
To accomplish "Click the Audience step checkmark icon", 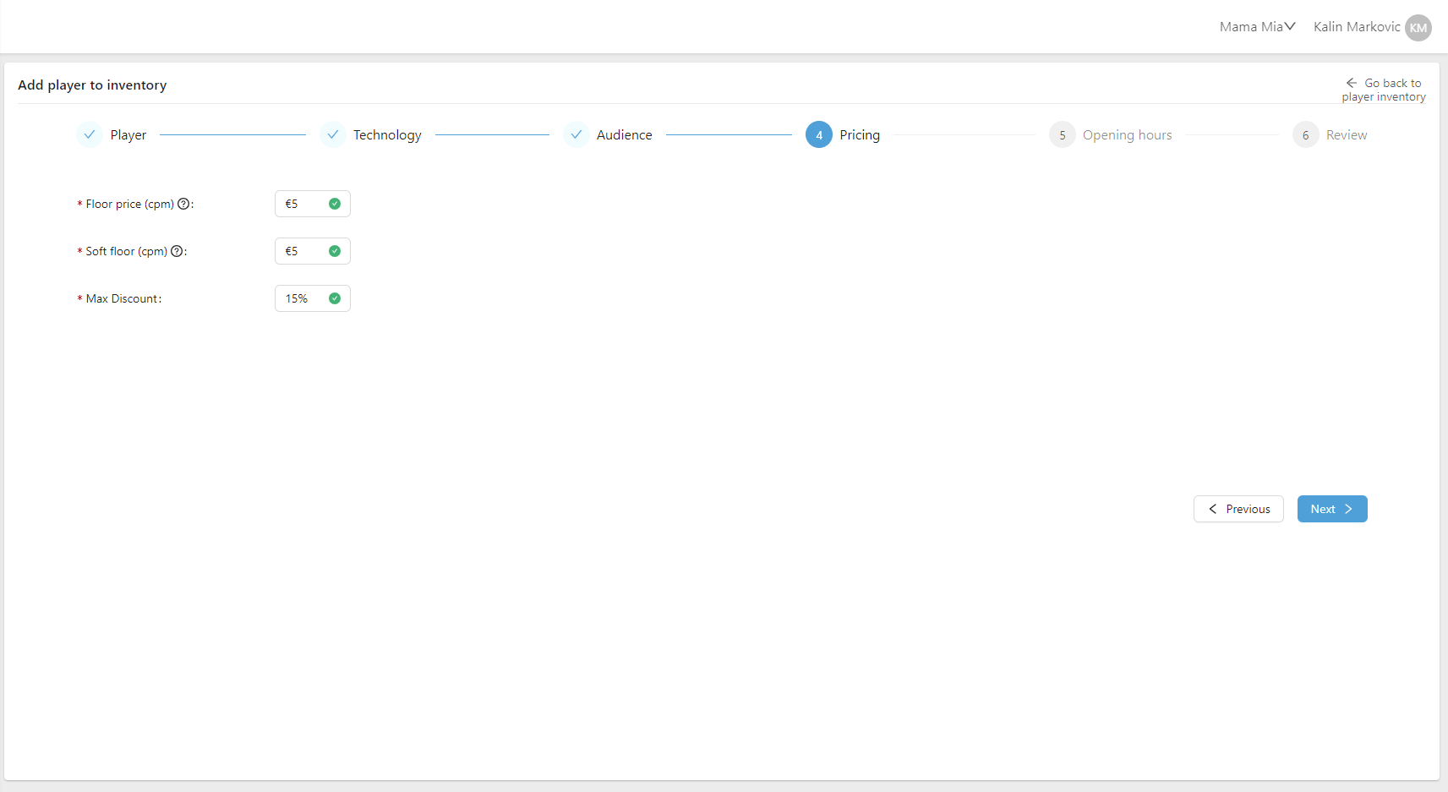I will click(x=576, y=134).
